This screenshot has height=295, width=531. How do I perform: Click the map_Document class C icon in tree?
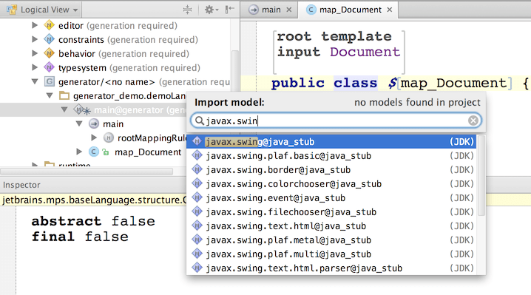click(x=93, y=152)
